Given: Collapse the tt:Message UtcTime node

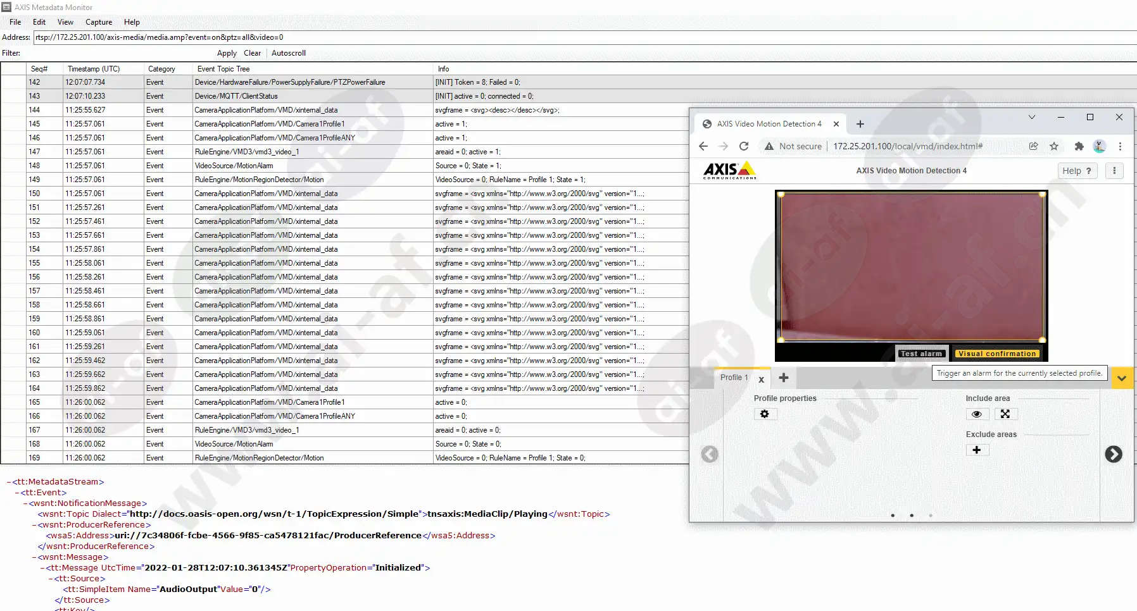Looking at the screenshot, I should [42, 568].
